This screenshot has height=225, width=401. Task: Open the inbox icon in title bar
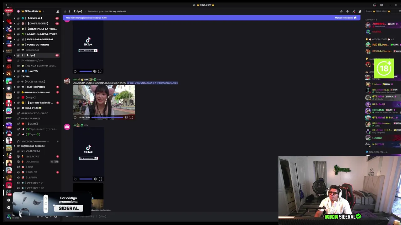tap(375, 5)
